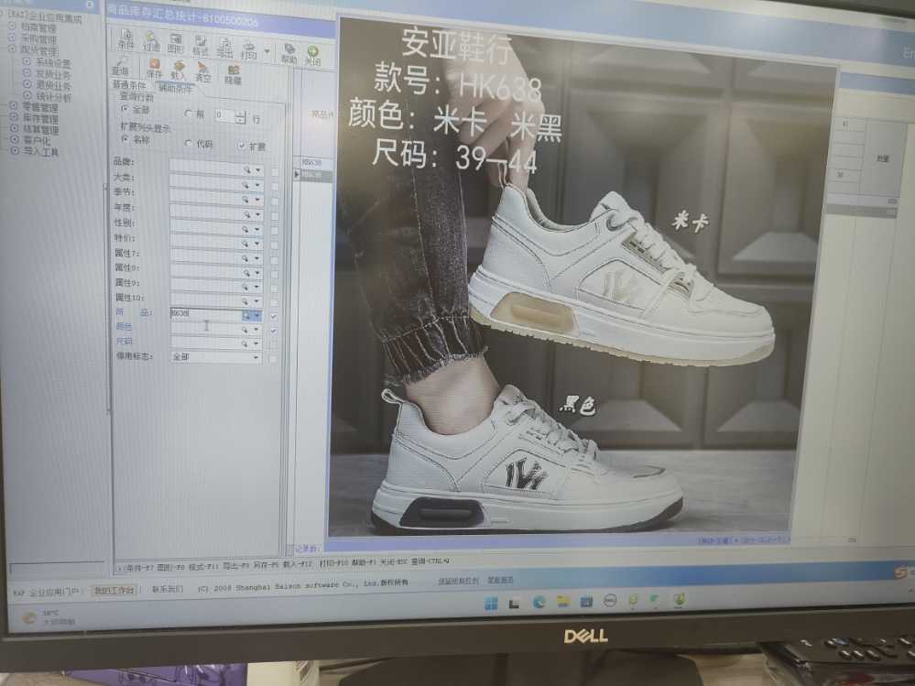Screen dimensions: 915x686
Task: Open the Windows Start button on taskbar
Action: pos(491,603)
